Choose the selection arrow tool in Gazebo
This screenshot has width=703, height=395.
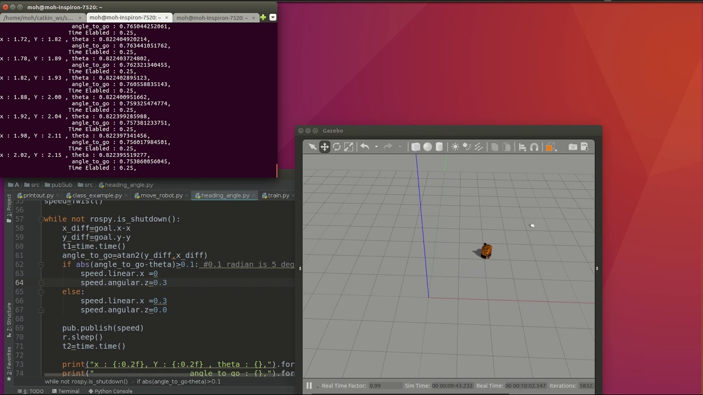pos(313,146)
